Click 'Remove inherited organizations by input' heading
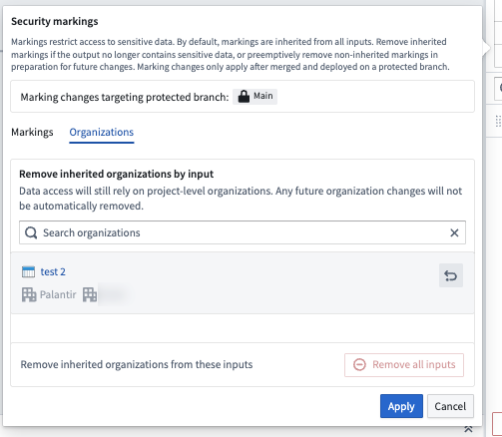 116,174
